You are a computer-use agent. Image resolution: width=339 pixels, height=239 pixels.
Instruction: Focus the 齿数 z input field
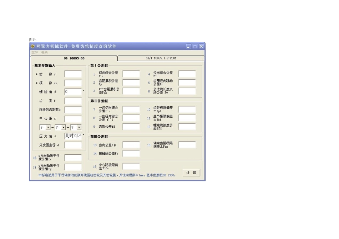[73, 74]
